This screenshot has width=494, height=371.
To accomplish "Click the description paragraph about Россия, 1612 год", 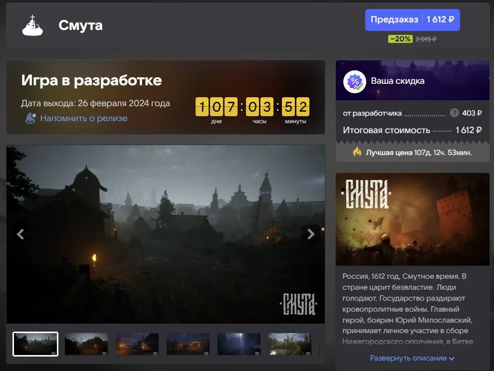I will pos(408,309).
